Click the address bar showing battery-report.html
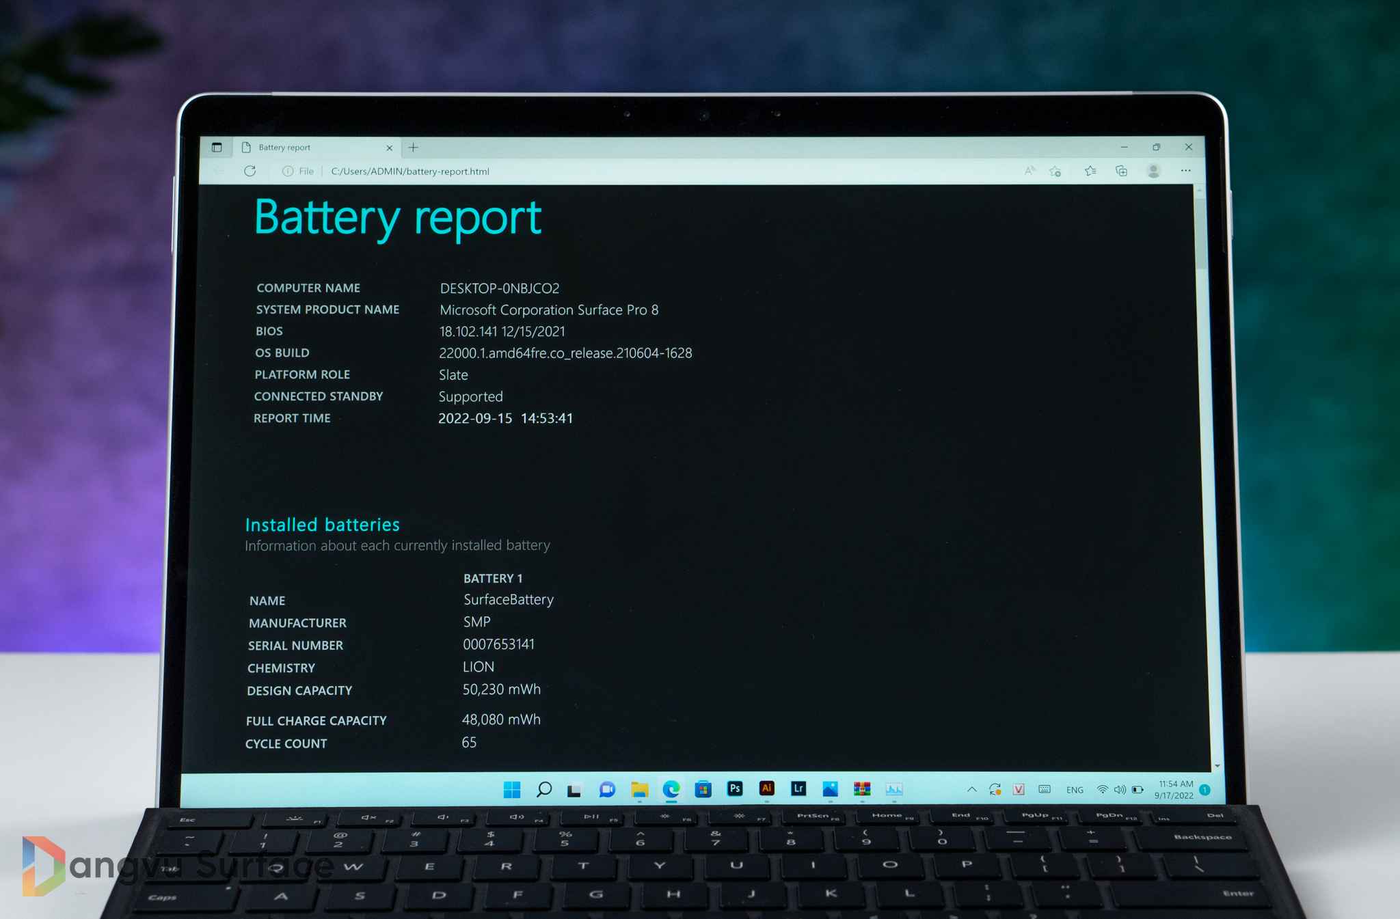This screenshot has height=919, width=1400. tap(410, 172)
